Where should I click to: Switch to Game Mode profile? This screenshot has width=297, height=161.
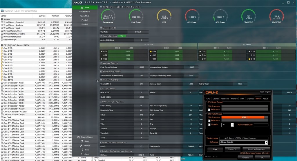(85, 16)
